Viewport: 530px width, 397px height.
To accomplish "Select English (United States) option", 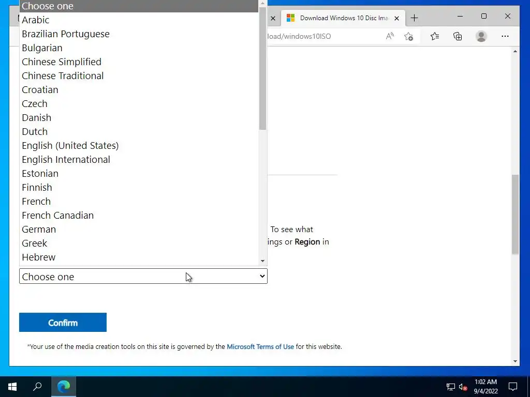I will click(139, 145).
